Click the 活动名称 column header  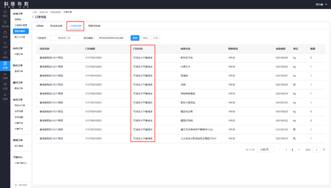point(44,48)
